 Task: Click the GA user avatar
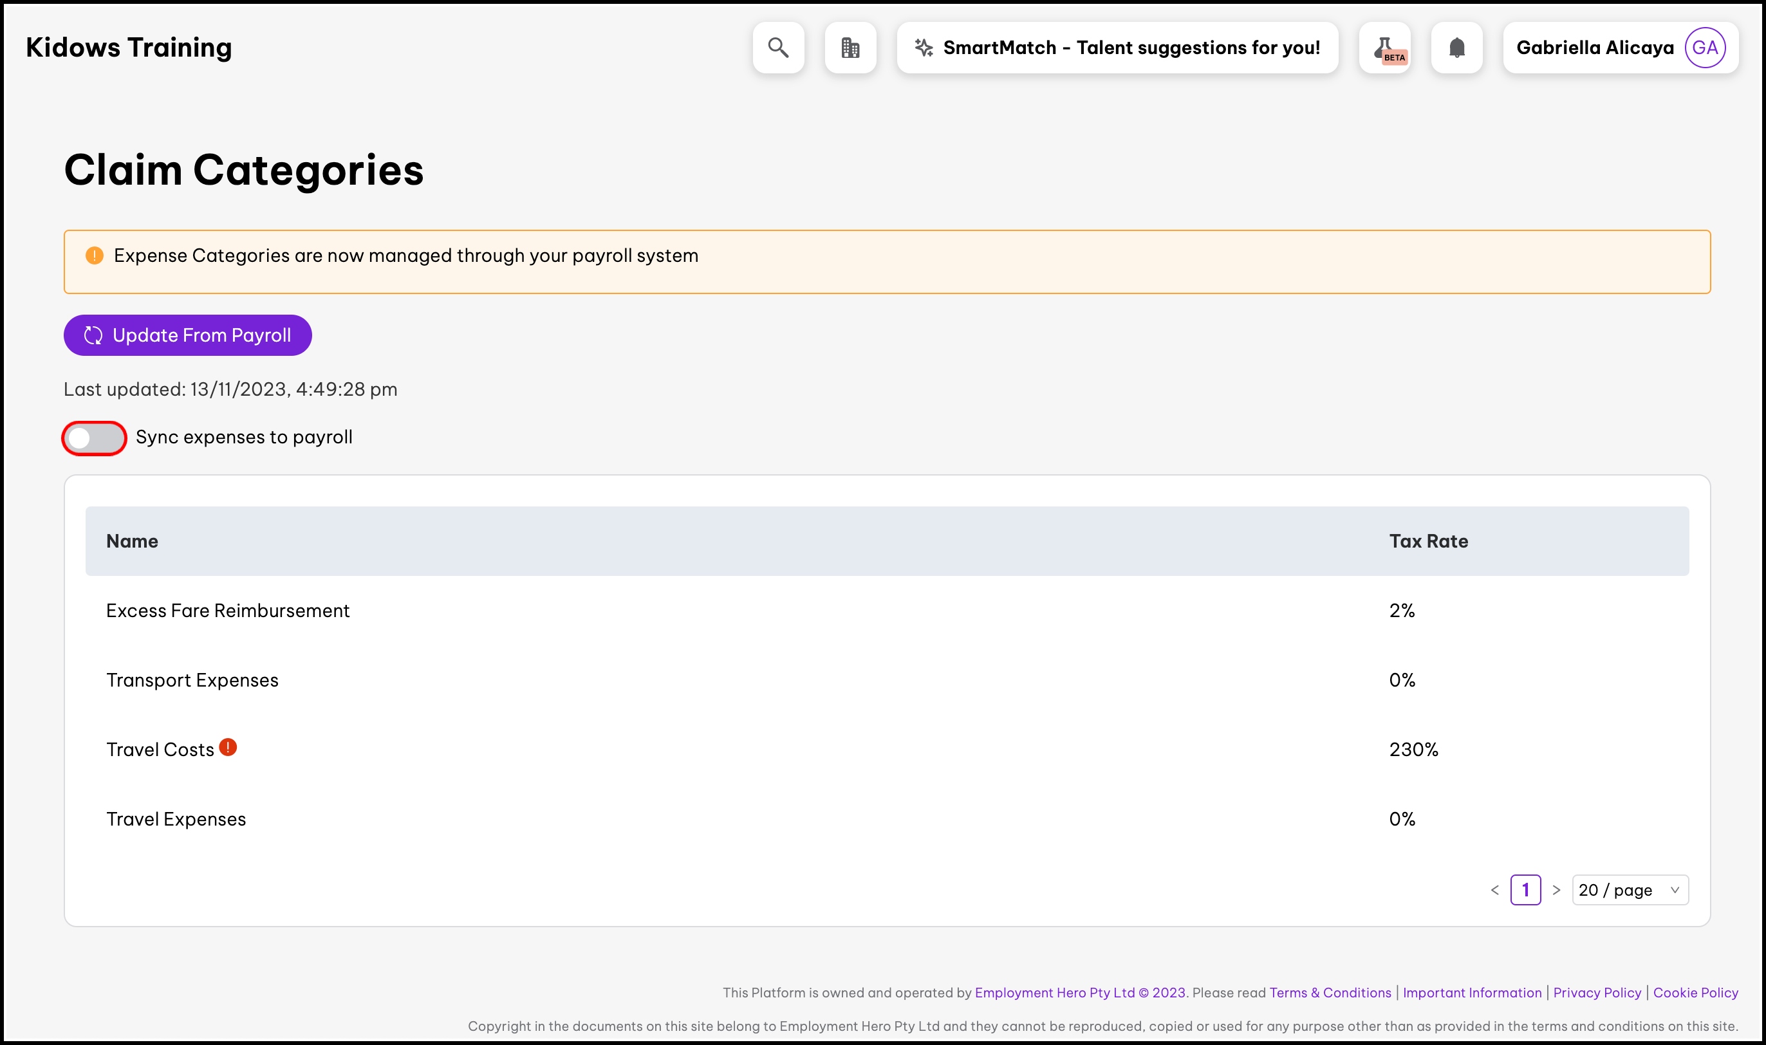(x=1704, y=48)
